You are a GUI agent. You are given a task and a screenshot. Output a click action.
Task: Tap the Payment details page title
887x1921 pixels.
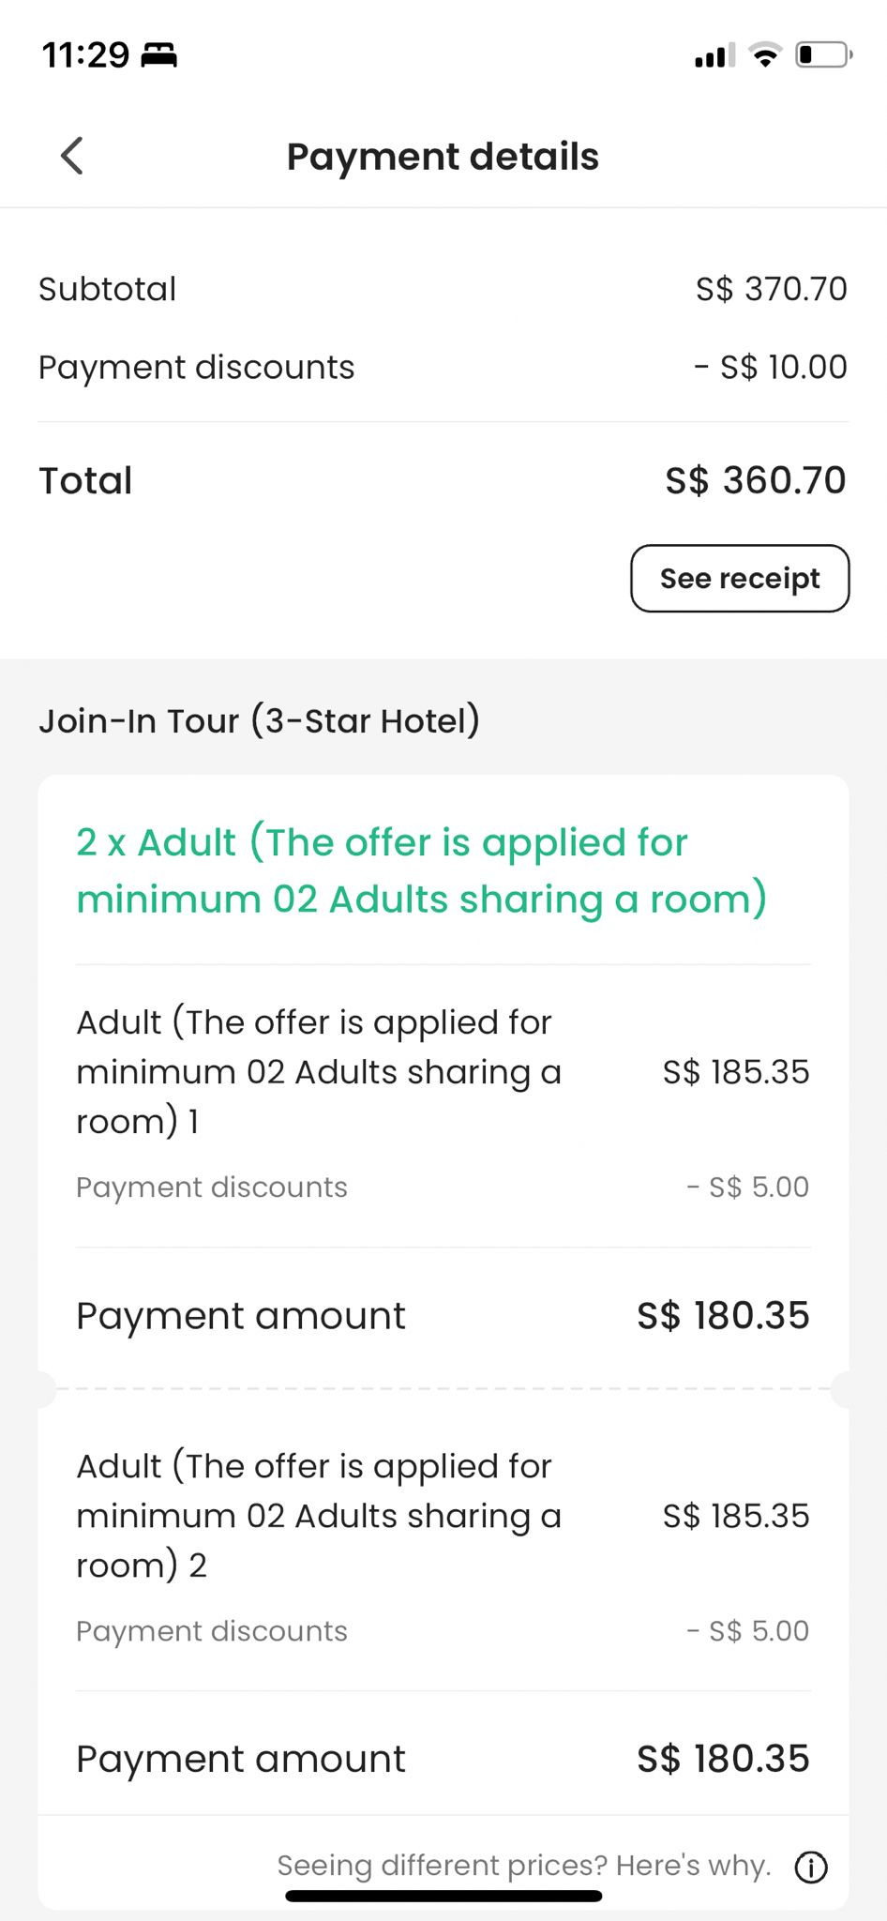(x=443, y=157)
